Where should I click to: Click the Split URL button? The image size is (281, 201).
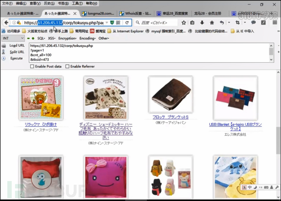tap(17, 52)
